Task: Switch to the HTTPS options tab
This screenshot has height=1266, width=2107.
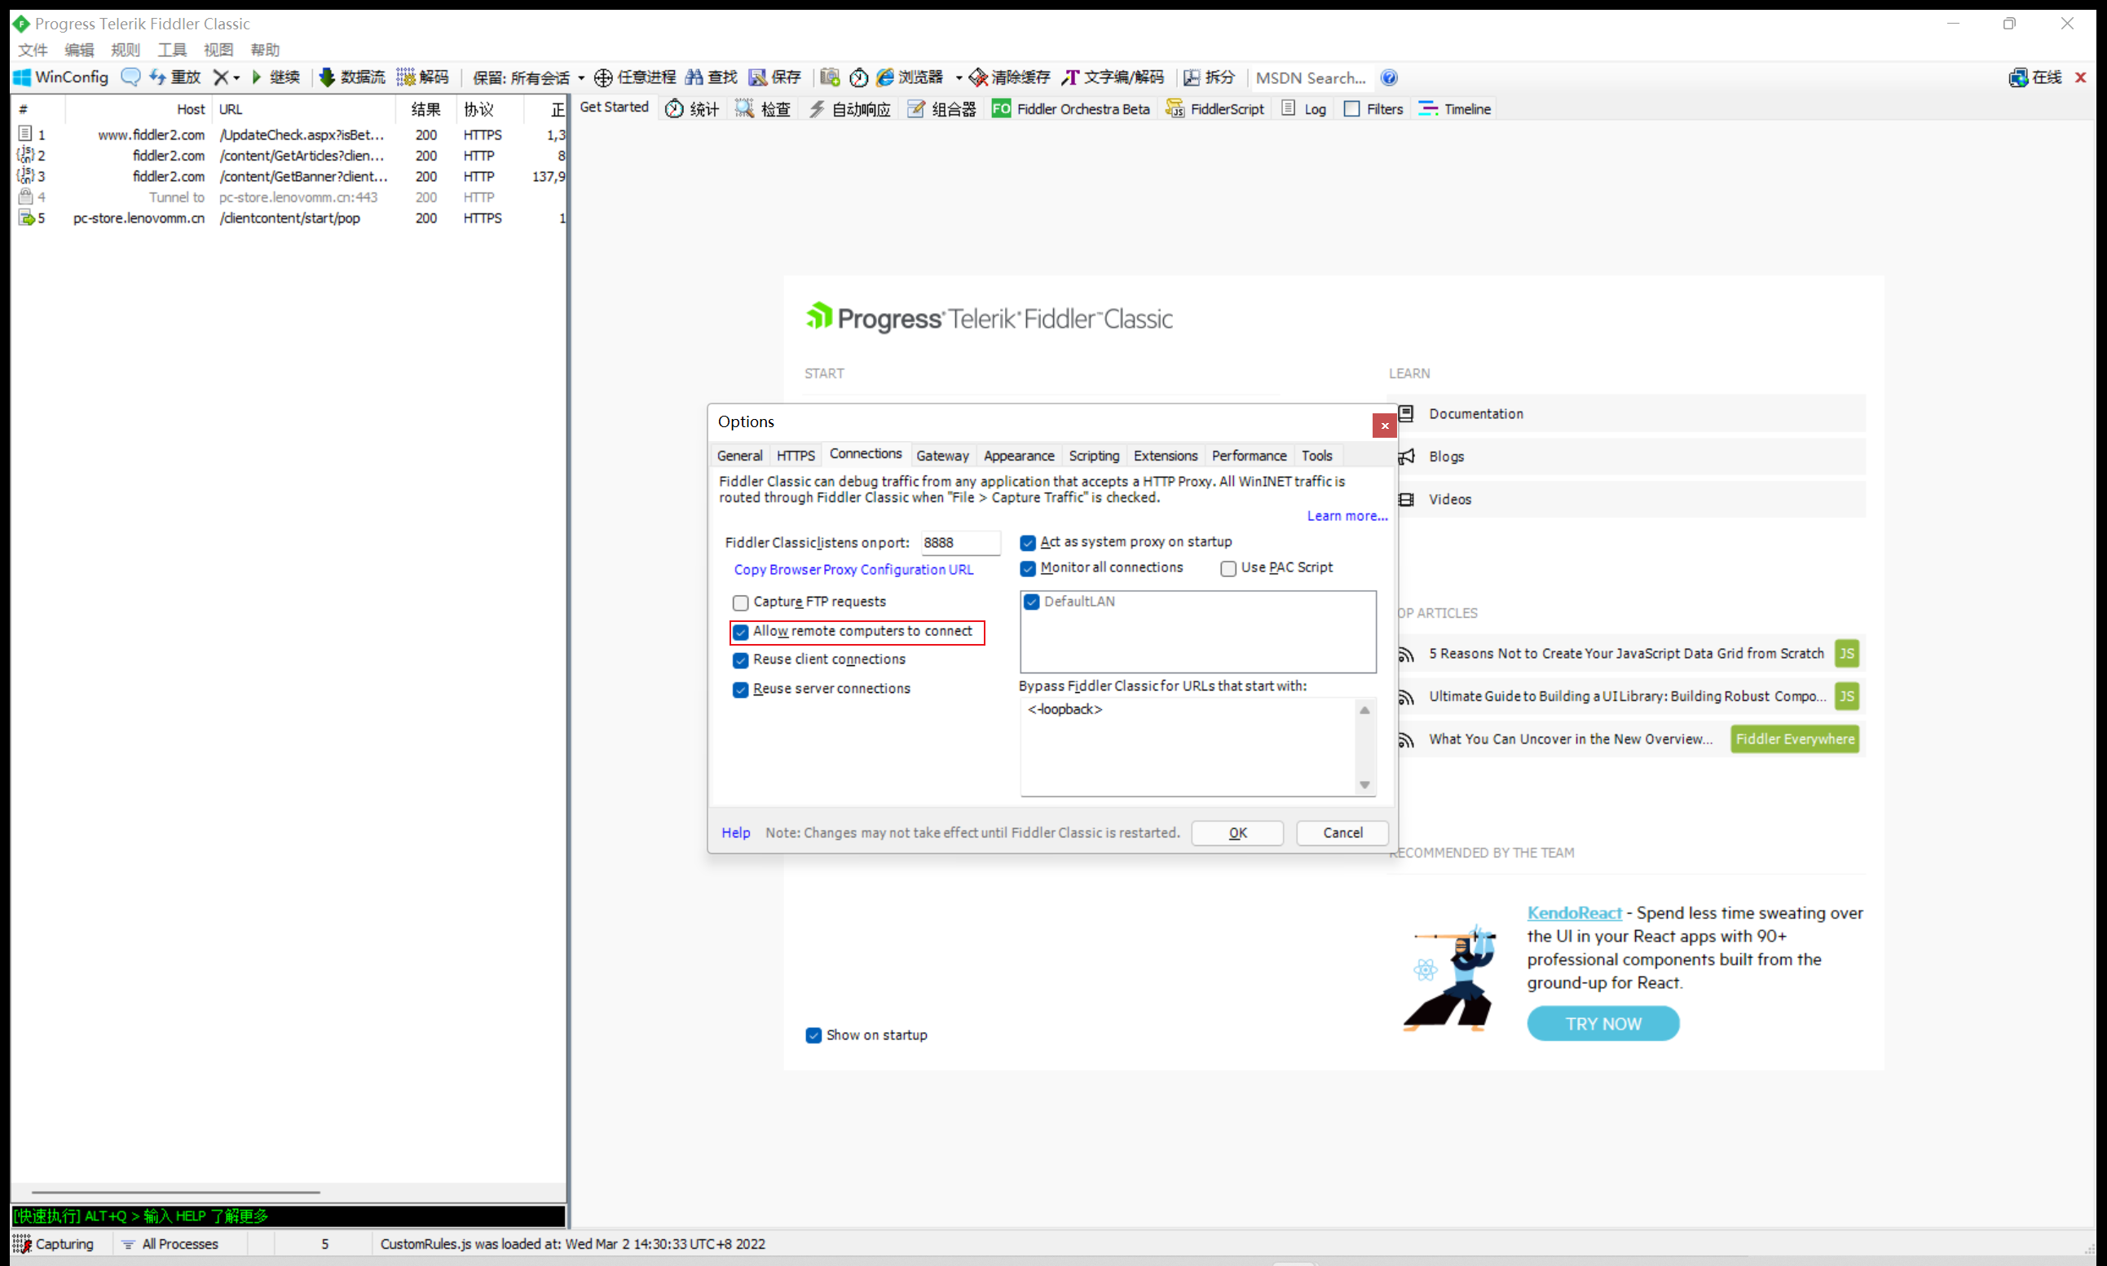Action: [x=795, y=456]
